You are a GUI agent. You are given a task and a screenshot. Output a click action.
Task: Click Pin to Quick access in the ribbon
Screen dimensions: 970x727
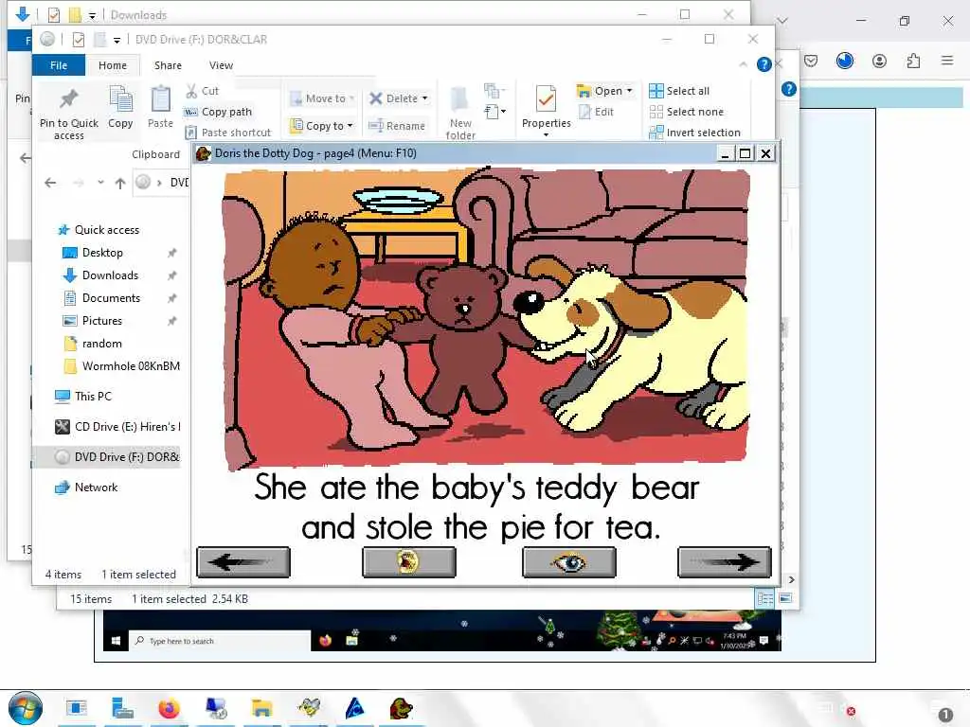pyautogui.click(x=68, y=114)
